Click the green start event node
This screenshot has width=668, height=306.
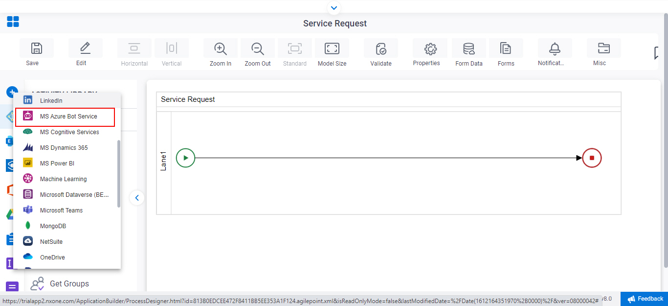pyautogui.click(x=185, y=158)
